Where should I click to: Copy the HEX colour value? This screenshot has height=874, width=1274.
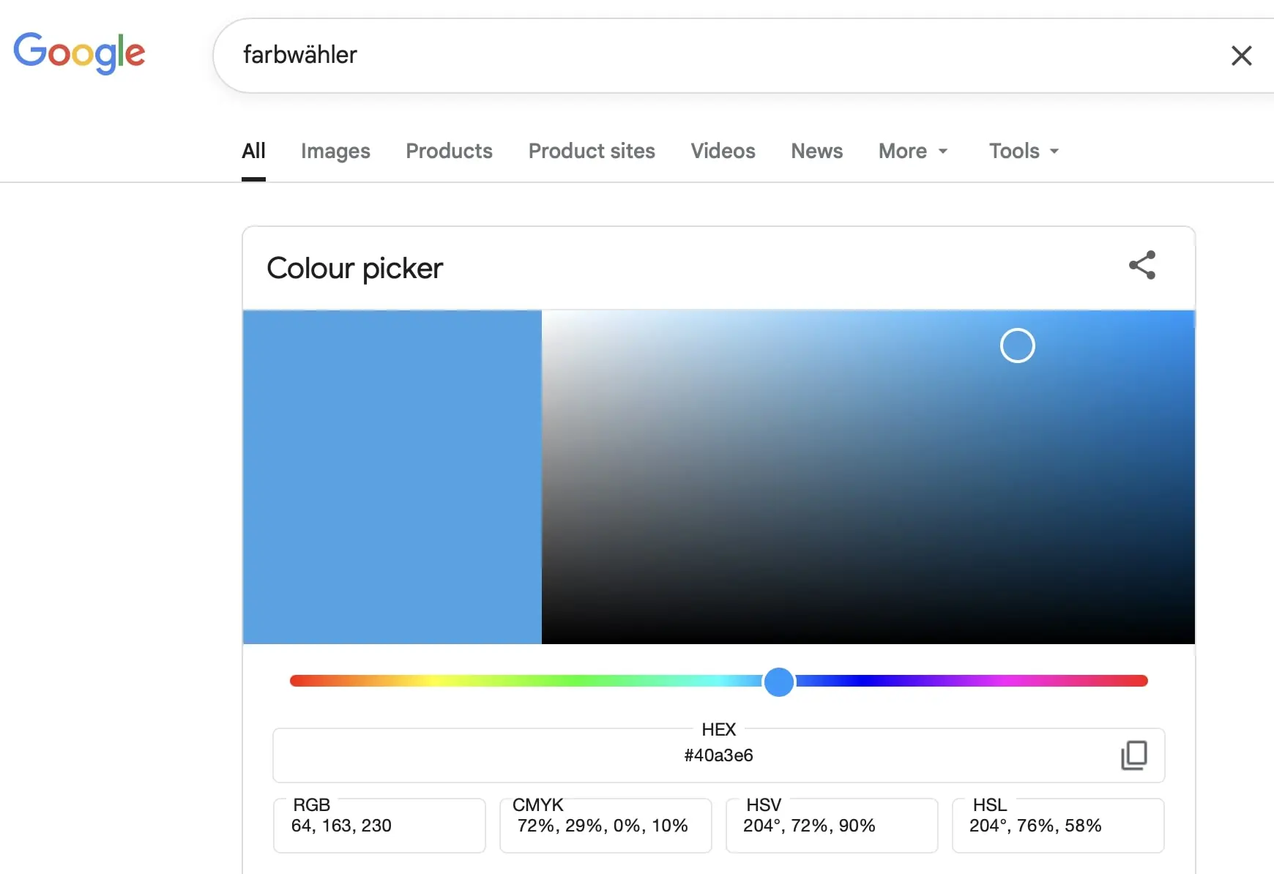1133,755
